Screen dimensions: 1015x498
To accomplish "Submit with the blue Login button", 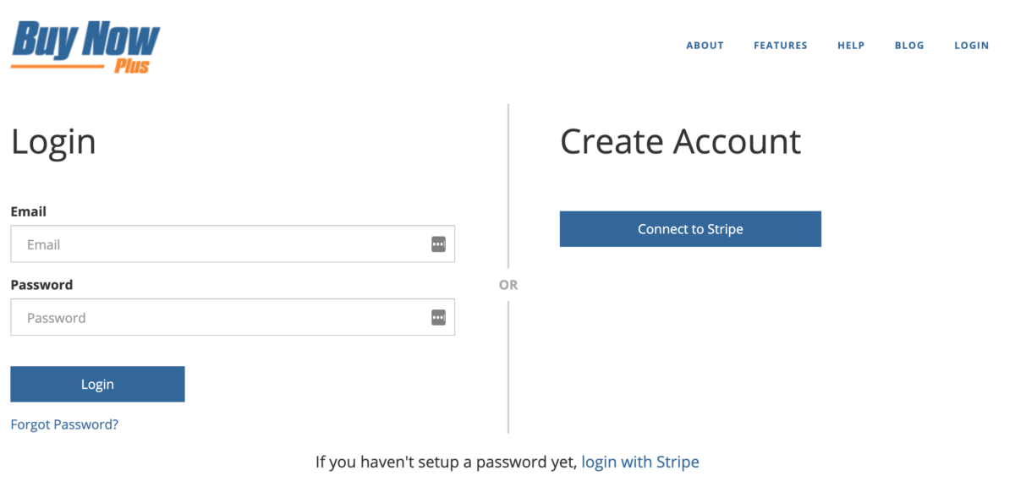I will click(x=97, y=384).
